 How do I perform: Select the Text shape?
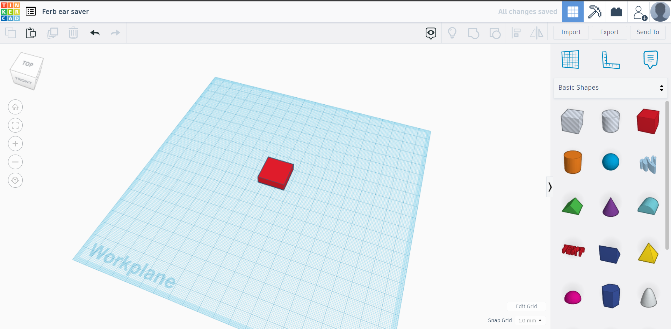[573, 251]
